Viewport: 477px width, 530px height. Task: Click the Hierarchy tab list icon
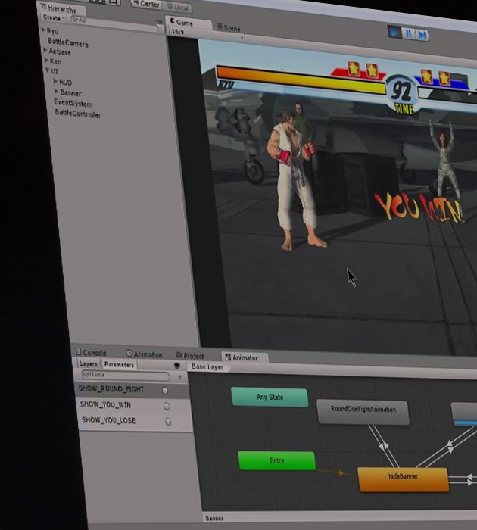click(x=43, y=6)
